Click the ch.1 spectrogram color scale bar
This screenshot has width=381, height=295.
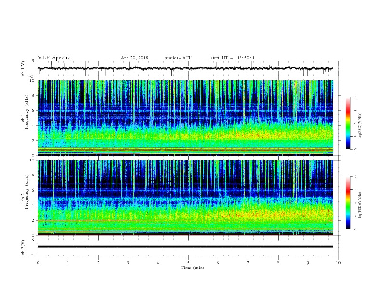point(348,123)
